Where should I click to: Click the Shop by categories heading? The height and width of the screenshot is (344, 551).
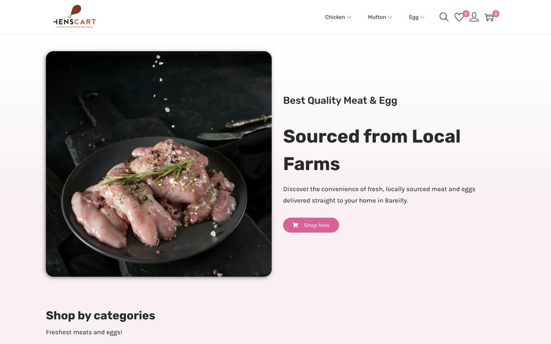pos(100,315)
